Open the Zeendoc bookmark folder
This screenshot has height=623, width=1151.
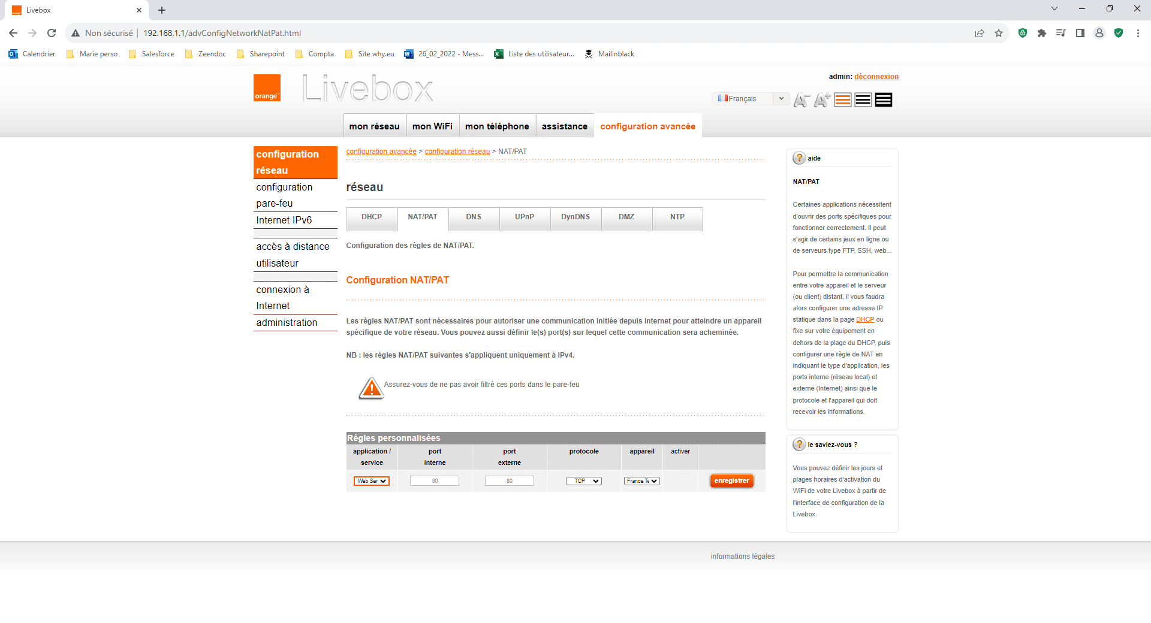[206, 54]
